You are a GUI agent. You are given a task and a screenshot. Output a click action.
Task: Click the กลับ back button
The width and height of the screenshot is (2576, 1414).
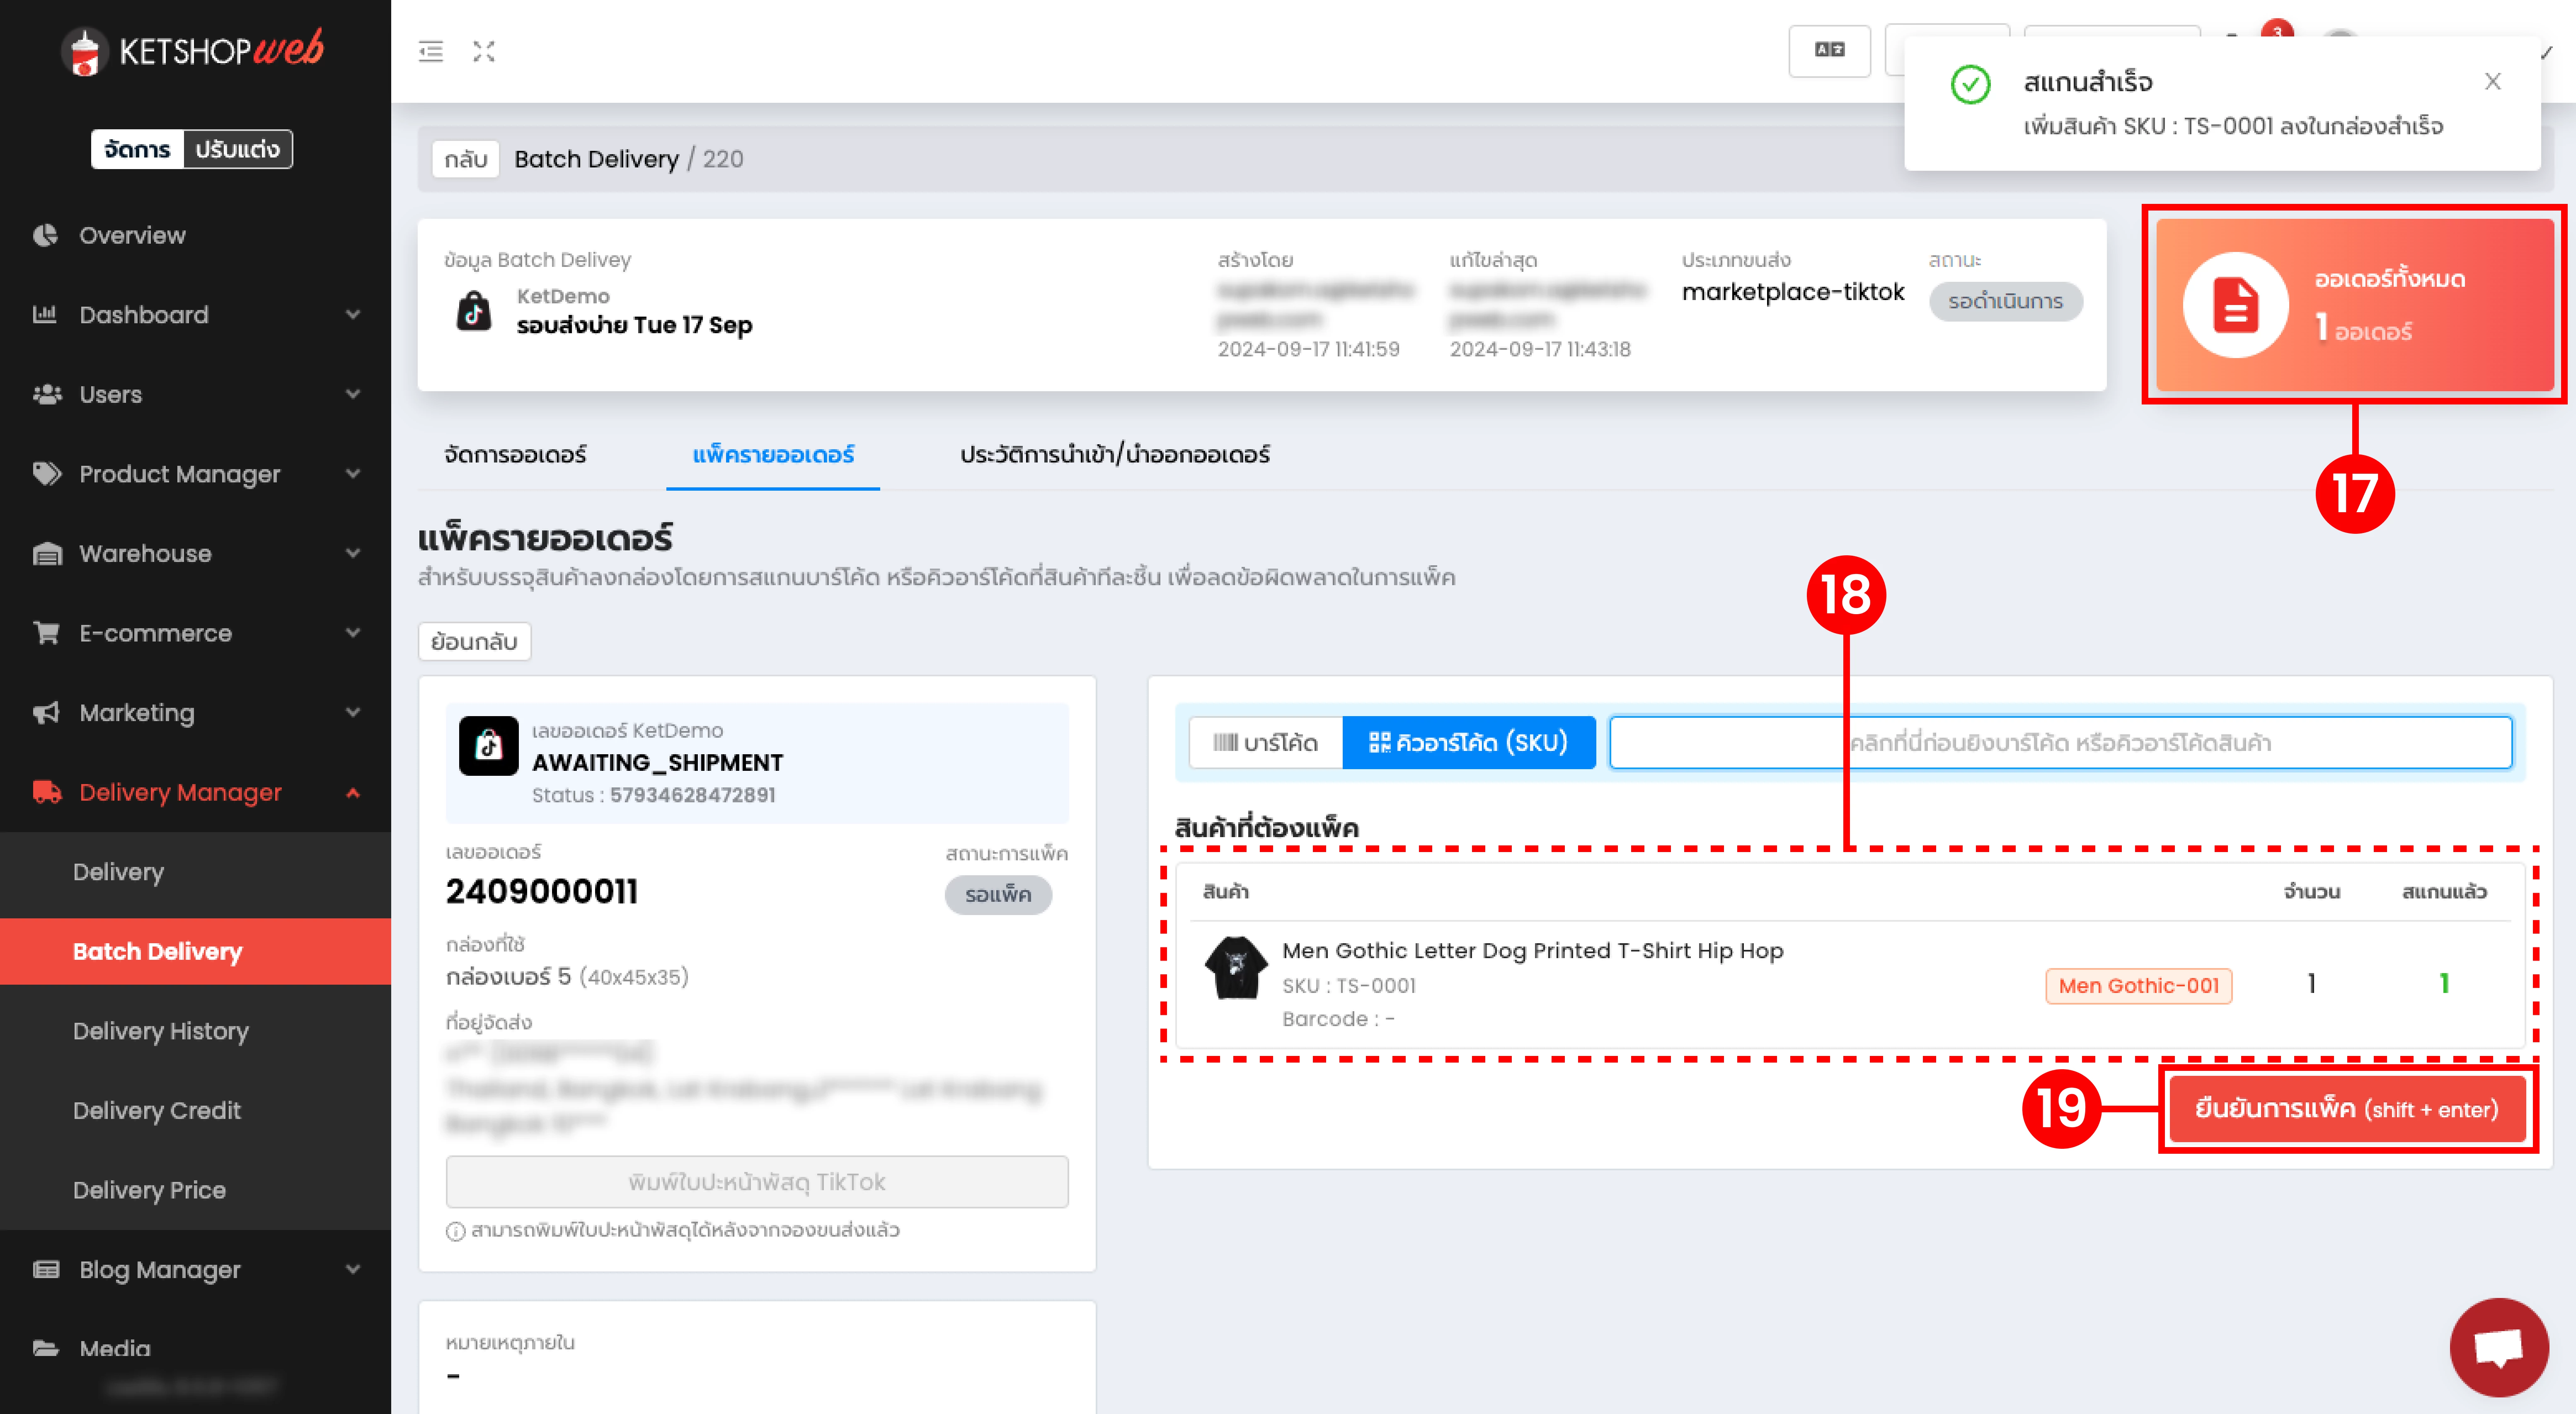[x=466, y=159]
